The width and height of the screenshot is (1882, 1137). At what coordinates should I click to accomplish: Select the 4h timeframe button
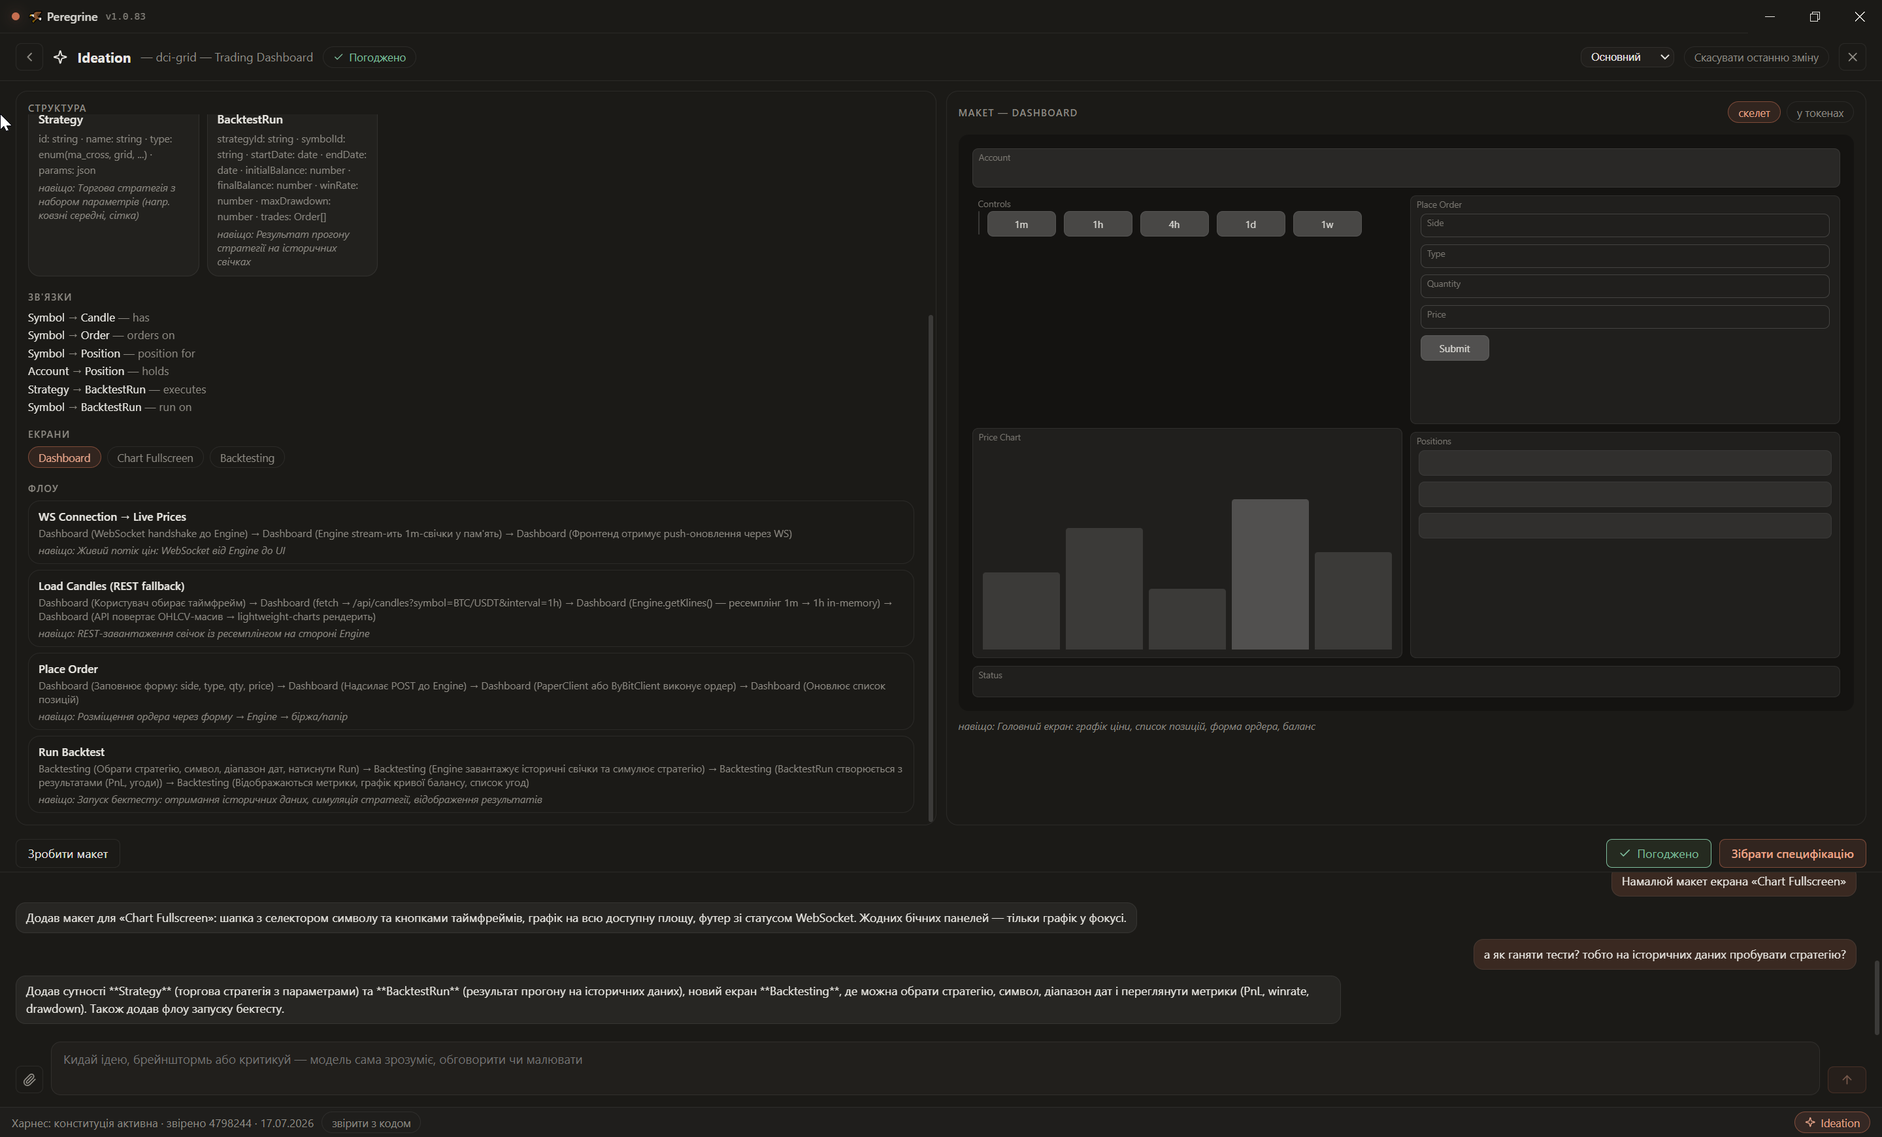[x=1174, y=225]
